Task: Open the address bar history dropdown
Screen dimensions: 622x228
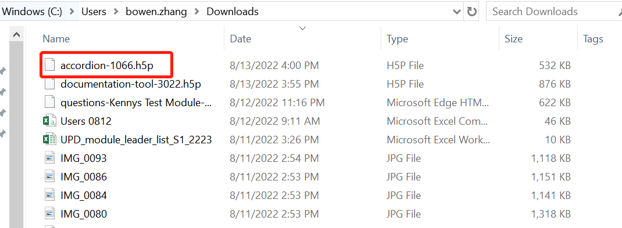Action: pyautogui.click(x=456, y=12)
